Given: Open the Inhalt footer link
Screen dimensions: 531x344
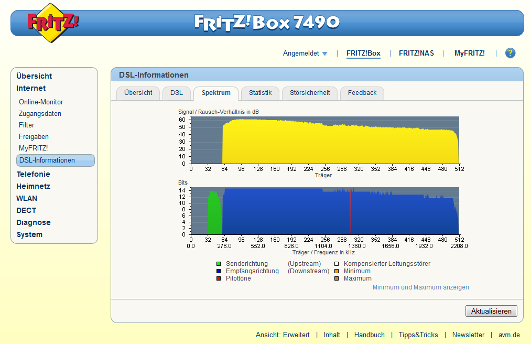Looking at the screenshot, I should pos(331,335).
